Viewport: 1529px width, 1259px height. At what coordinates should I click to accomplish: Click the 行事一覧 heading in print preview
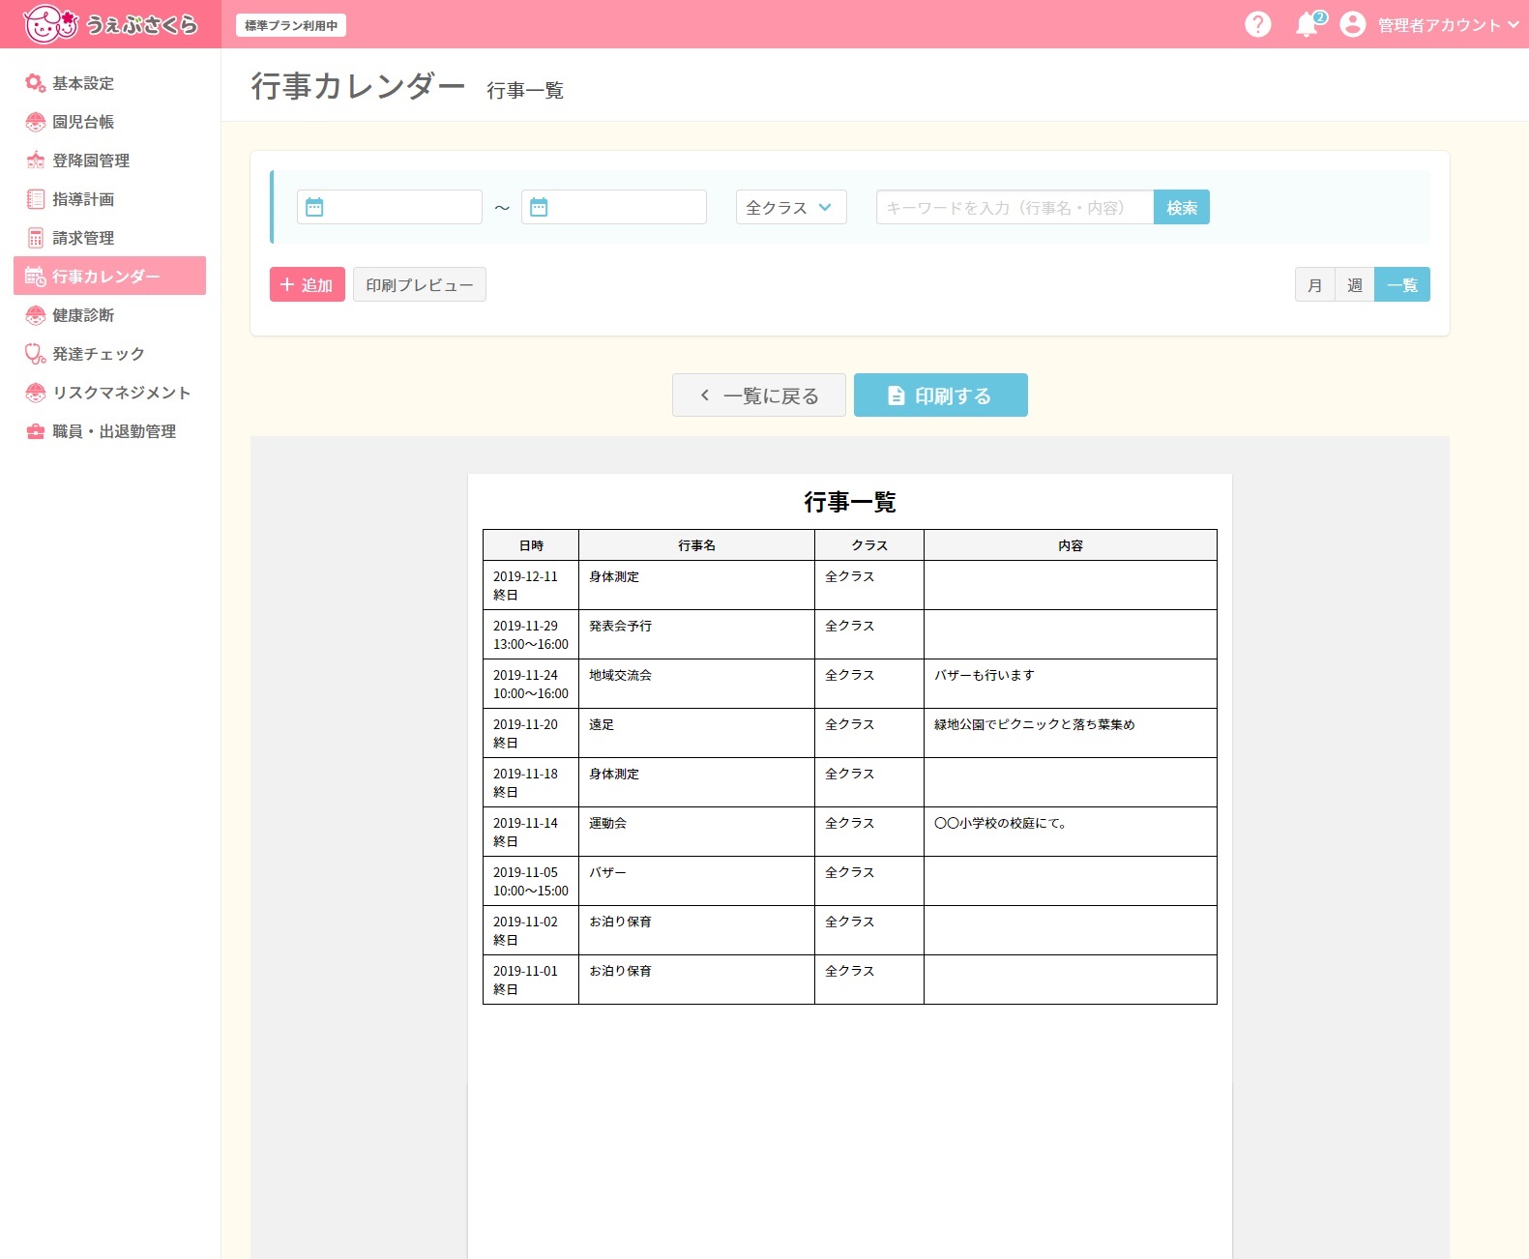click(x=850, y=502)
